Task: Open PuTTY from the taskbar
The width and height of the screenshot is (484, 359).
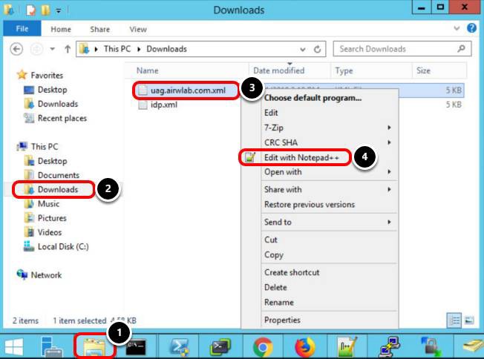Action: [x=390, y=346]
